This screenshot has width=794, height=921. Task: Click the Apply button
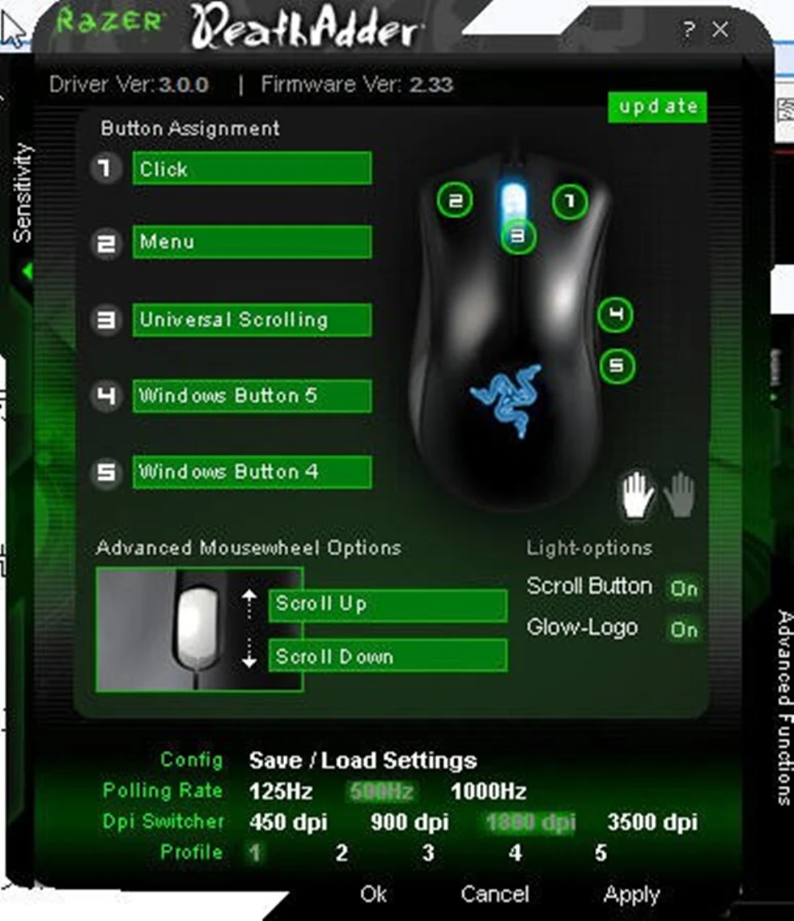coord(631,895)
